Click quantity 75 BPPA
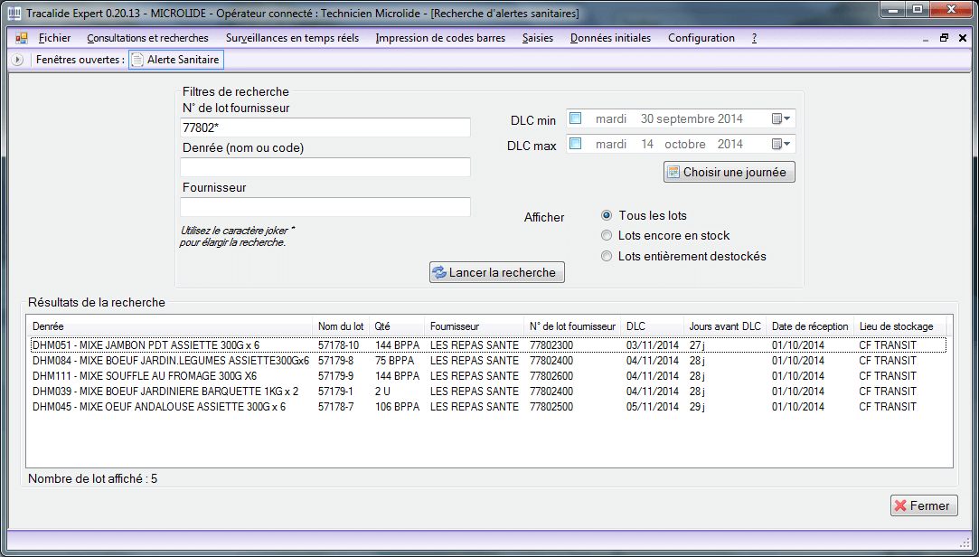 click(397, 361)
